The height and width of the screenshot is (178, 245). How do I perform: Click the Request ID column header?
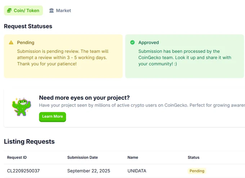coord(17,157)
